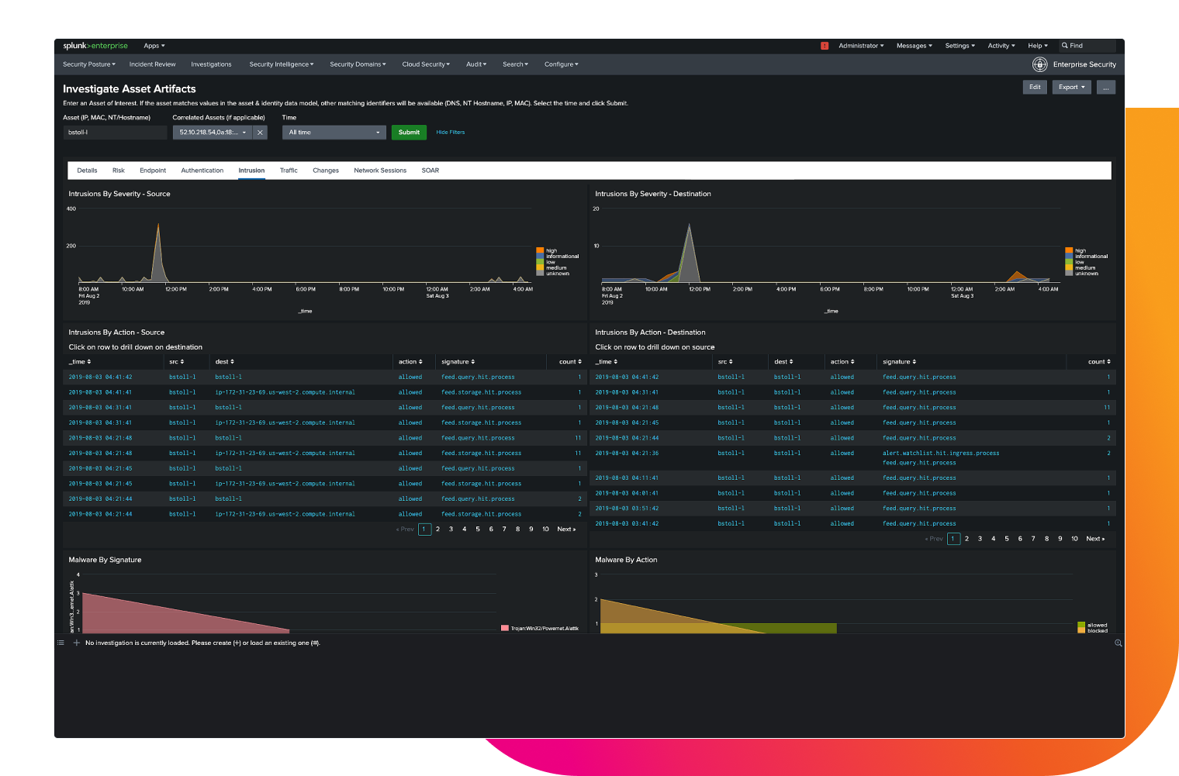1179x776 pixels.
Task: Remove the correlated asset with the X icon
Action: click(260, 132)
